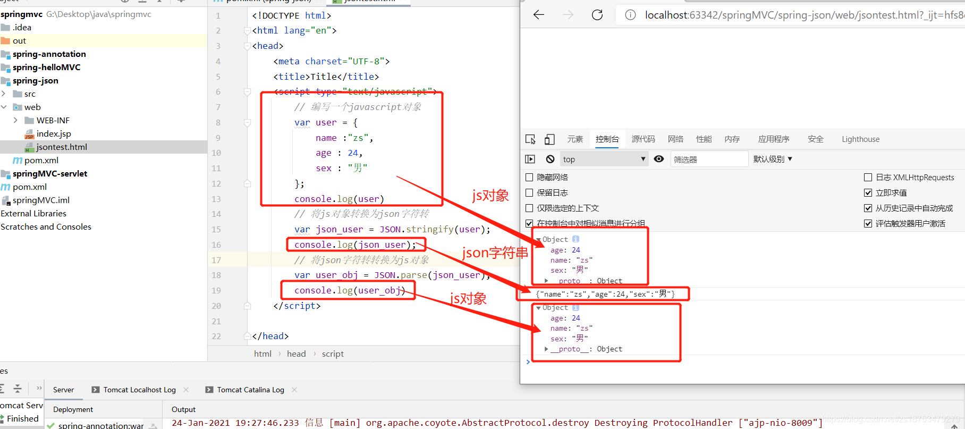Click the browser forward arrow
This screenshot has width=965, height=429.
(568, 15)
